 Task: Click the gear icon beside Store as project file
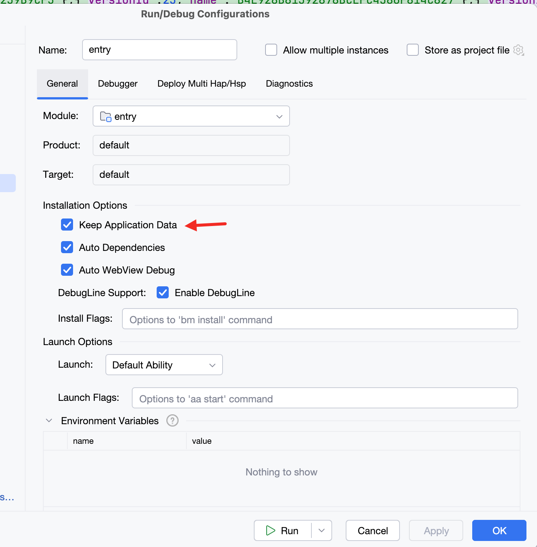(x=519, y=50)
